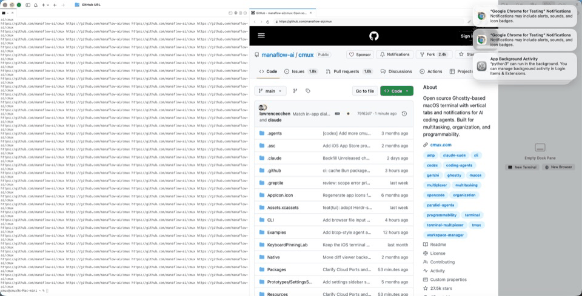The width and height of the screenshot is (582, 296).
Task: Open the manaflow-ai owner link
Action: 278,55
